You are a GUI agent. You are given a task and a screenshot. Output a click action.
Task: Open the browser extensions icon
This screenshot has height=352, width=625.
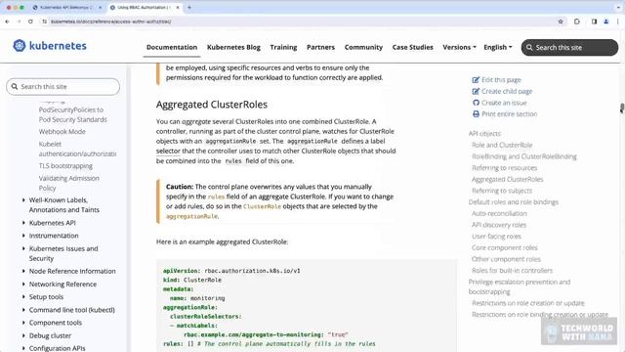[577, 22]
